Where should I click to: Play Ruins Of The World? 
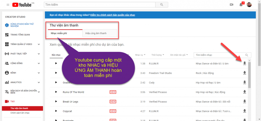56,92
